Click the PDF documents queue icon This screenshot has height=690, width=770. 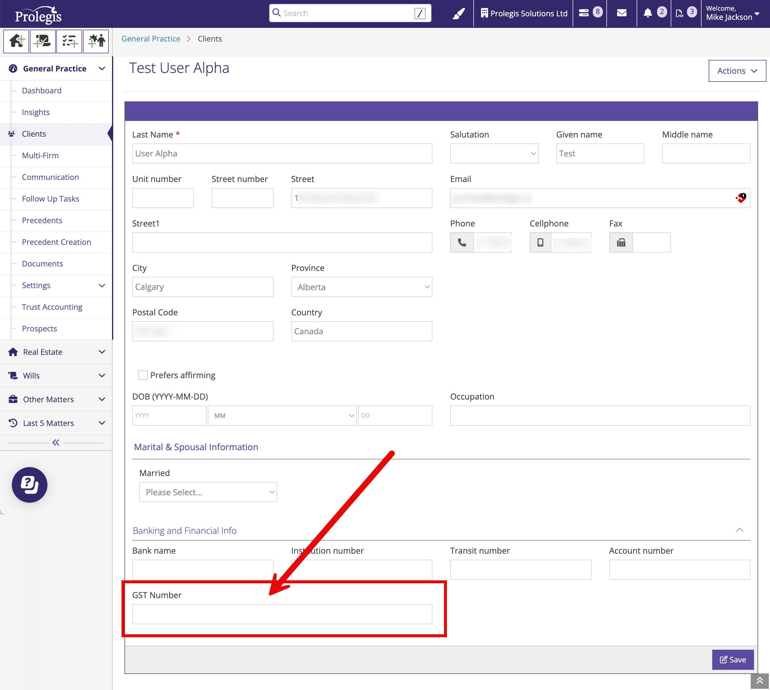(679, 13)
